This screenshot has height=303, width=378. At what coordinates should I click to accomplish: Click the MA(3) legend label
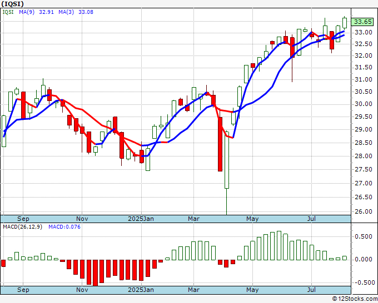pos(66,12)
